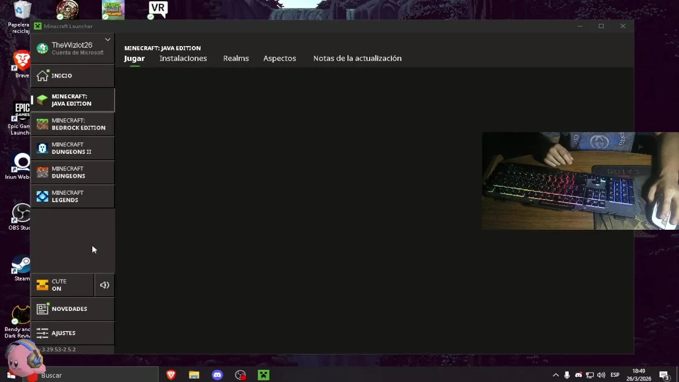Open Notas de la actualización tab

pos(358,58)
